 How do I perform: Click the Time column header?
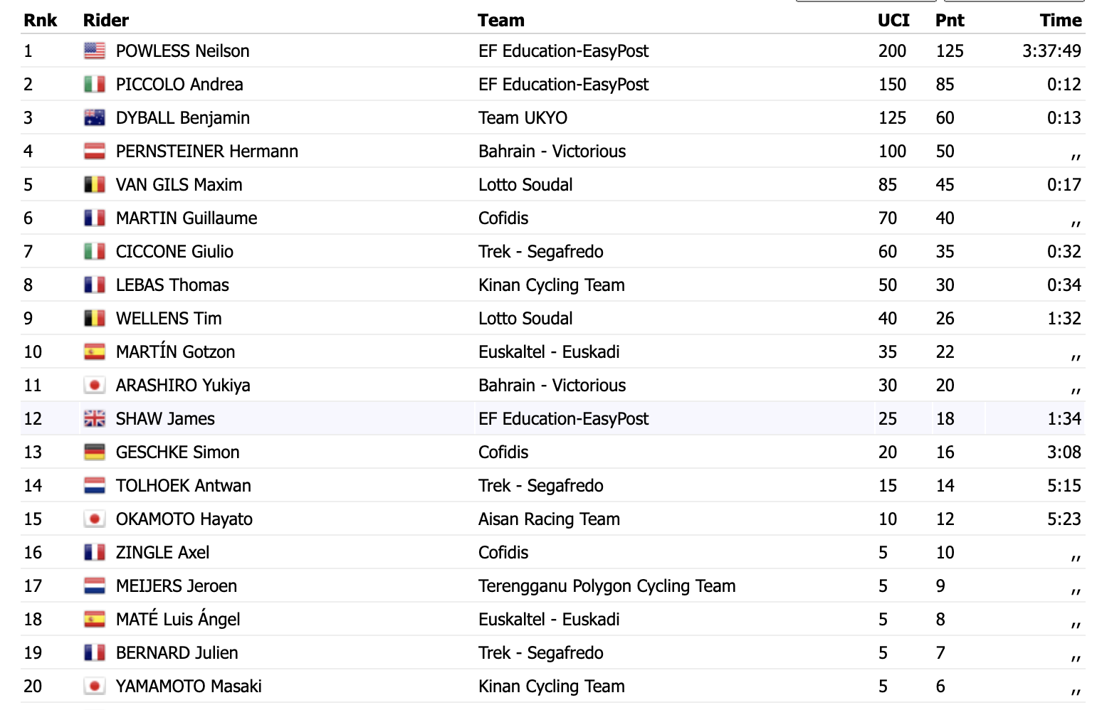click(1061, 20)
